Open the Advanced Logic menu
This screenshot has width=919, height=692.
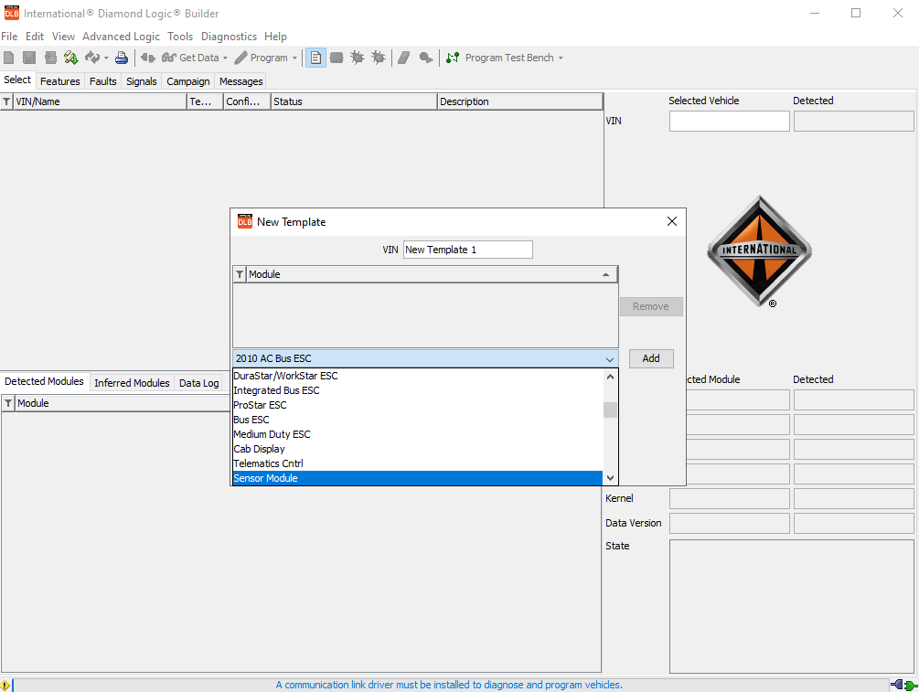click(121, 37)
